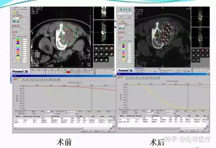Go to next slice in post-op window

[126, 9]
